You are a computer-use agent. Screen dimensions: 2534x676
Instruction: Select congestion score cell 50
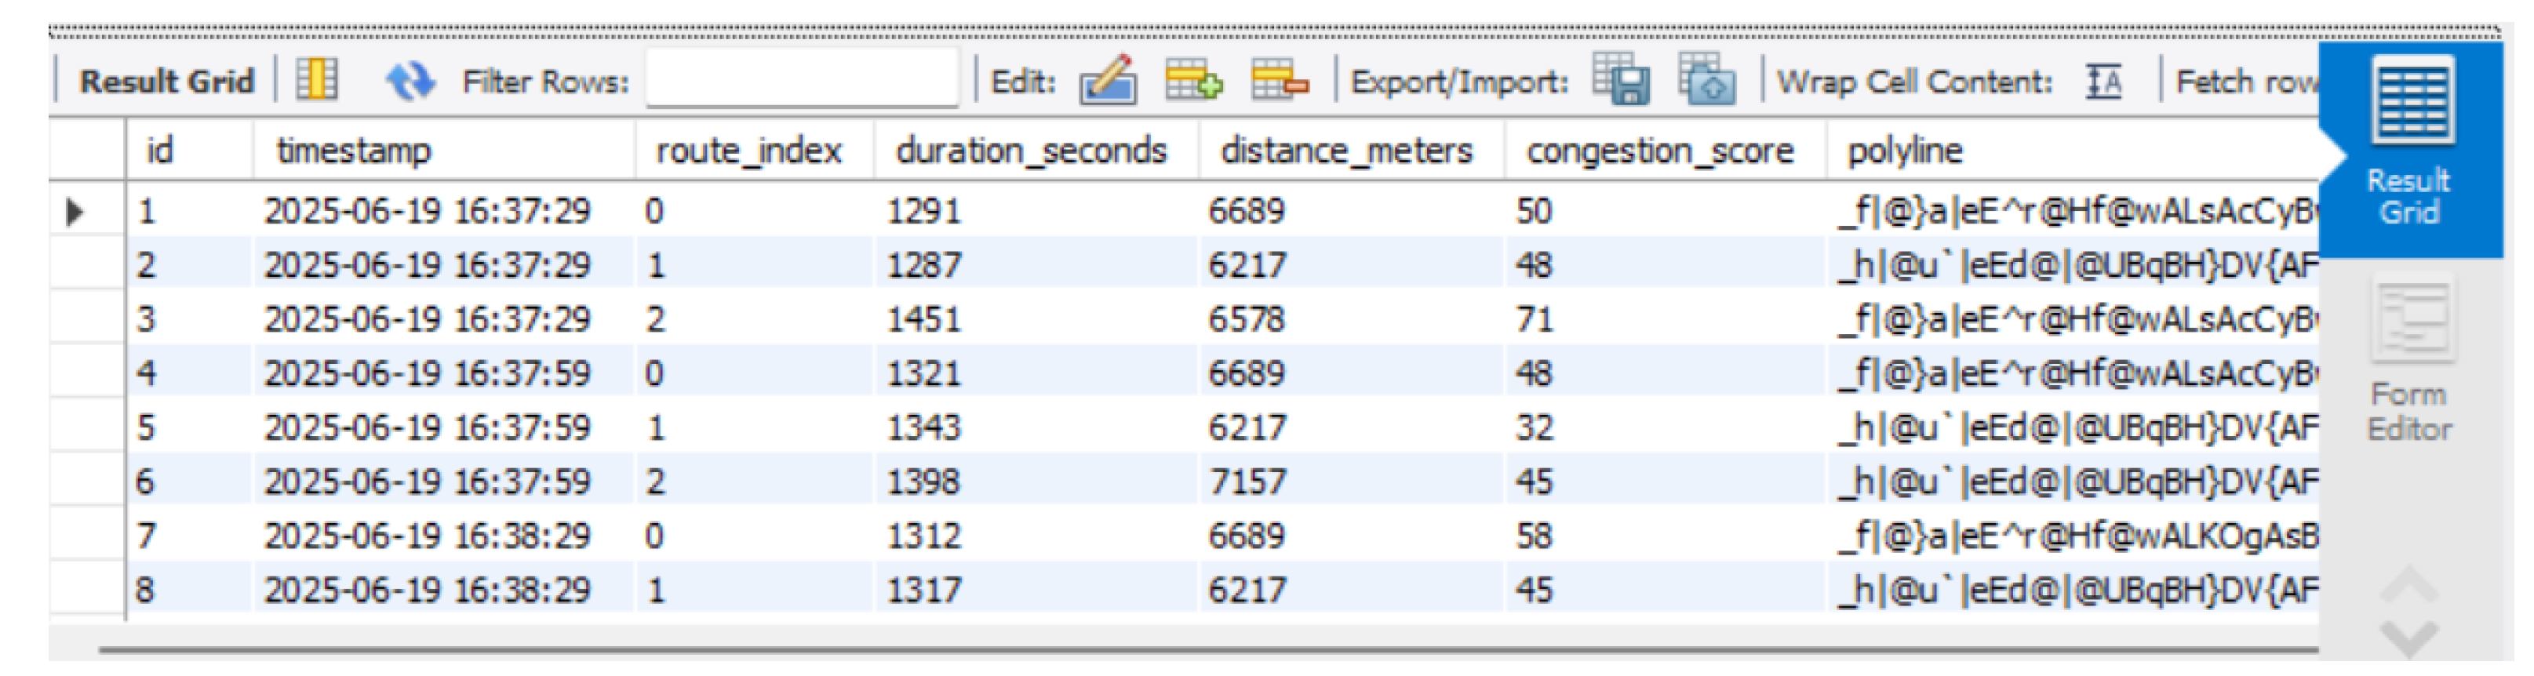[x=1666, y=211]
